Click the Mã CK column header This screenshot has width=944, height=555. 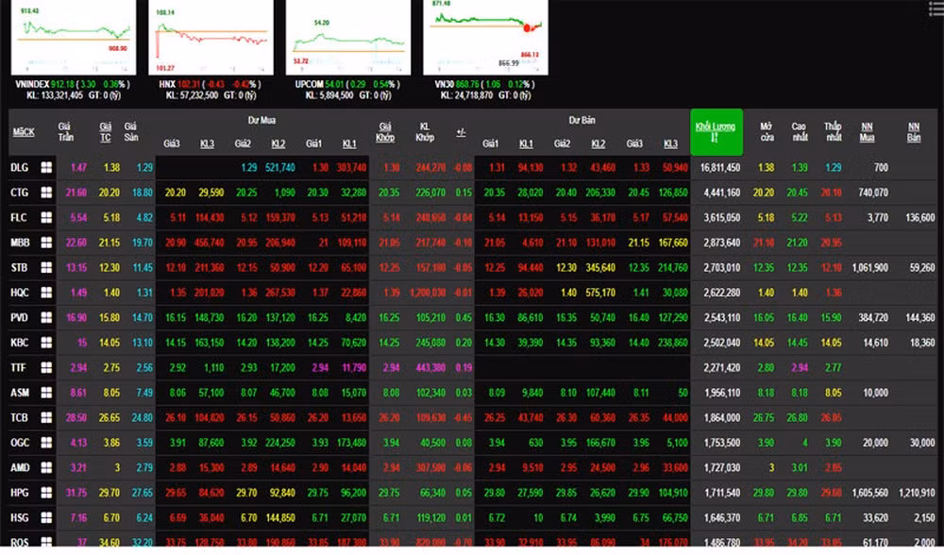(24, 132)
